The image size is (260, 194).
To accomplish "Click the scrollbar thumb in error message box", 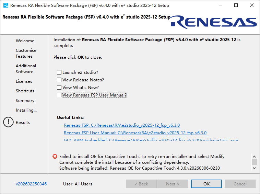I will coord(254,162).
